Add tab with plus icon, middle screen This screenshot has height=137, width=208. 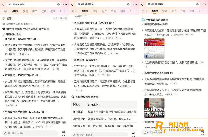tap(135, 11)
